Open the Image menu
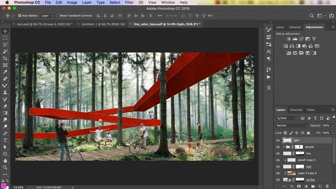Image resolution: width=336 pixels, height=189 pixels. tap(72, 2)
